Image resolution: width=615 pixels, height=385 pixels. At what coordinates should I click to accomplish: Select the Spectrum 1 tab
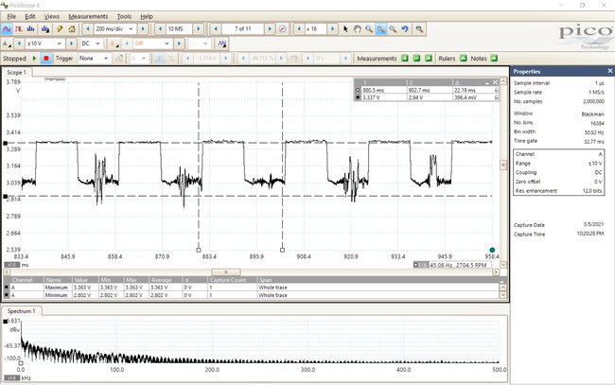tap(24, 310)
